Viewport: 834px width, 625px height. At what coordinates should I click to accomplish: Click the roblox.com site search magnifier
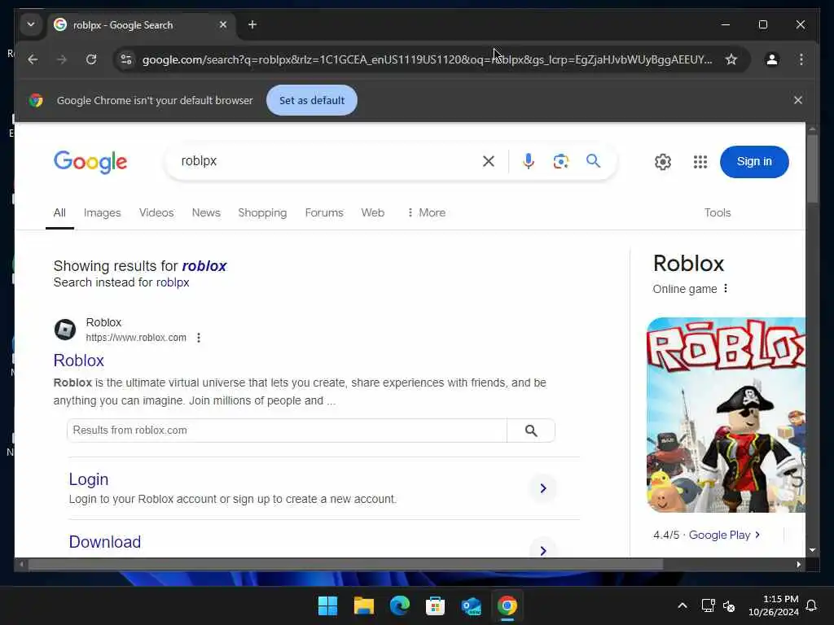(531, 431)
